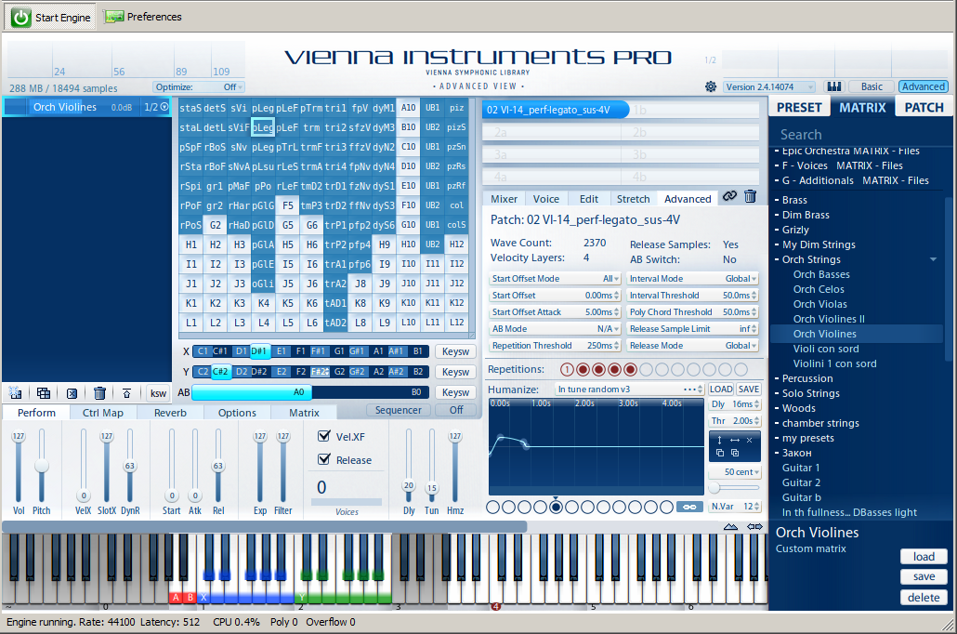This screenshot has height=634, width=957.
Task: Select the first Humanize slot circle
Action: pos(493,507)
